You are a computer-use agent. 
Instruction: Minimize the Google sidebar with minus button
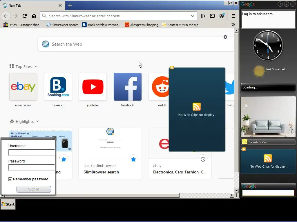(x=293, y=4)
